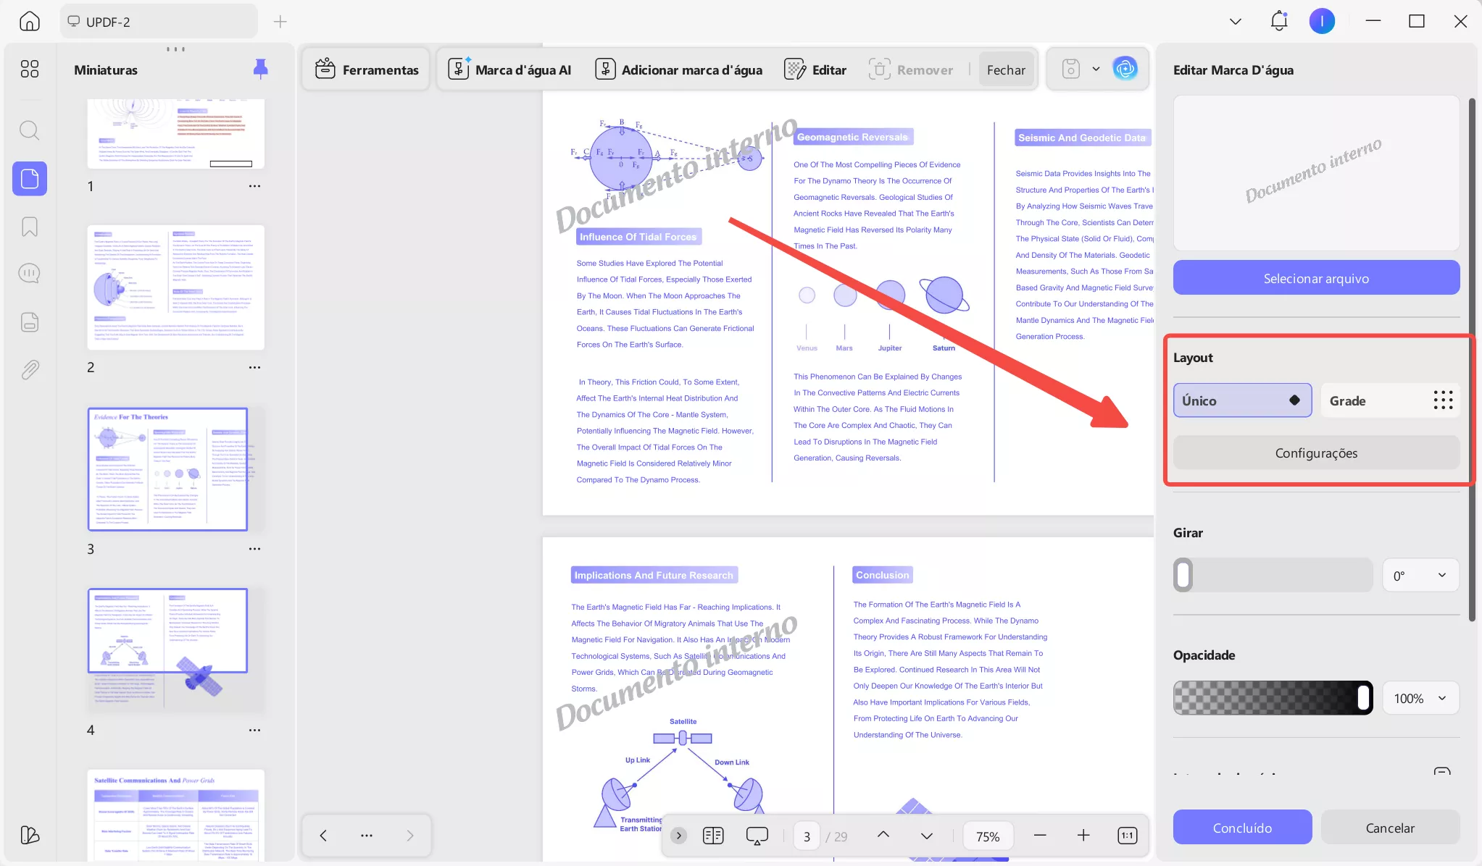Image resolution: width=1482 pixels, height=866 pixels.
Task: Open the opacity percentage dropdown
Action: point(1419,698)
